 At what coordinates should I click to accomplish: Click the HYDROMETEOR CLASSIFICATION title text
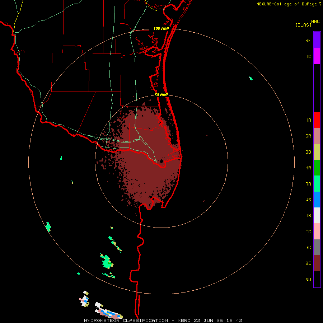126,320
